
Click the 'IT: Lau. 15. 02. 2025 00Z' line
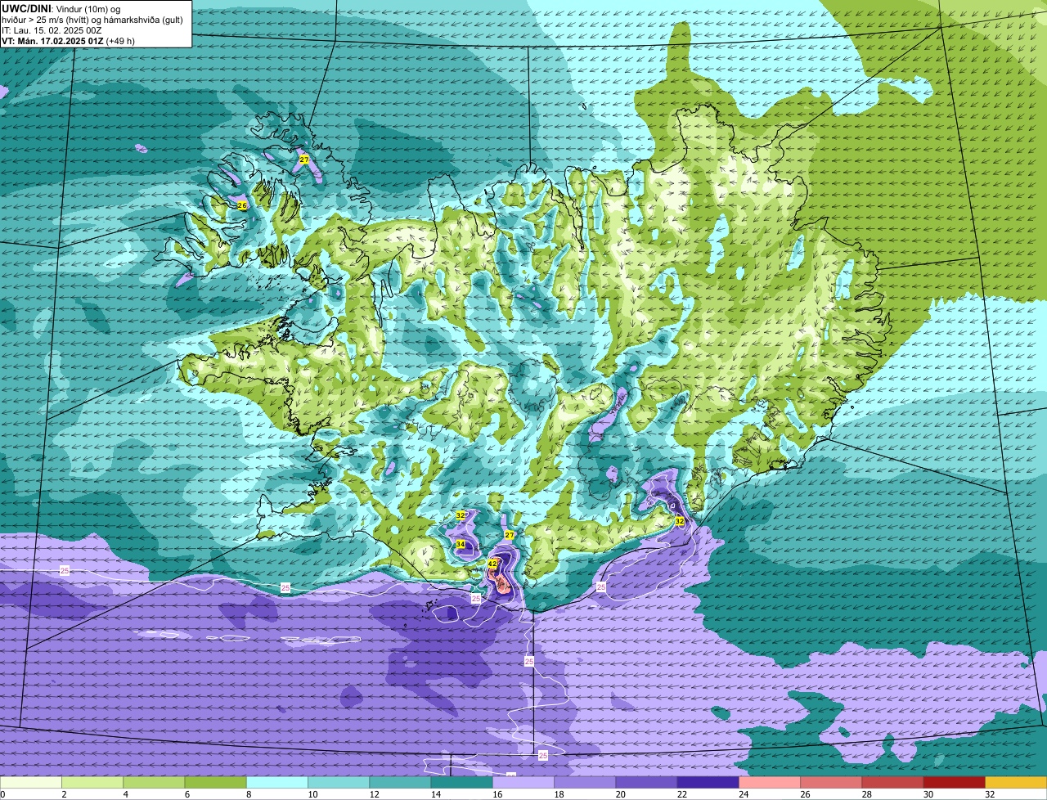[x=52, y=29]
